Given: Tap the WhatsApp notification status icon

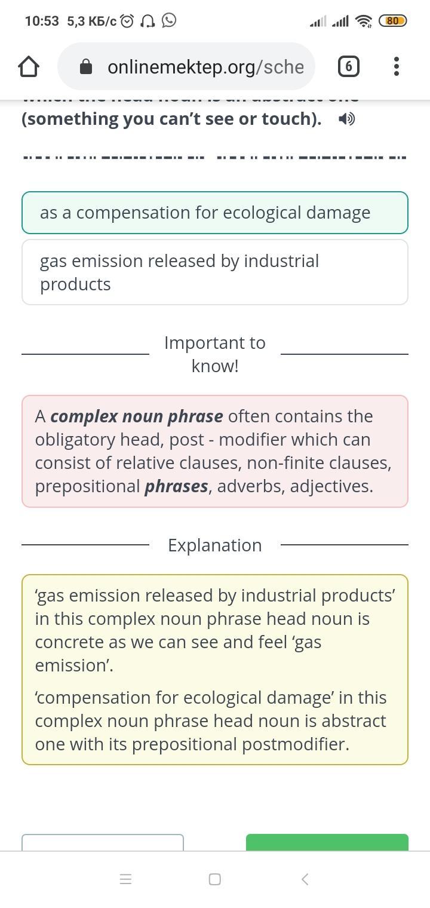Looking at the screenshot, I should click(x=170, y=21).
